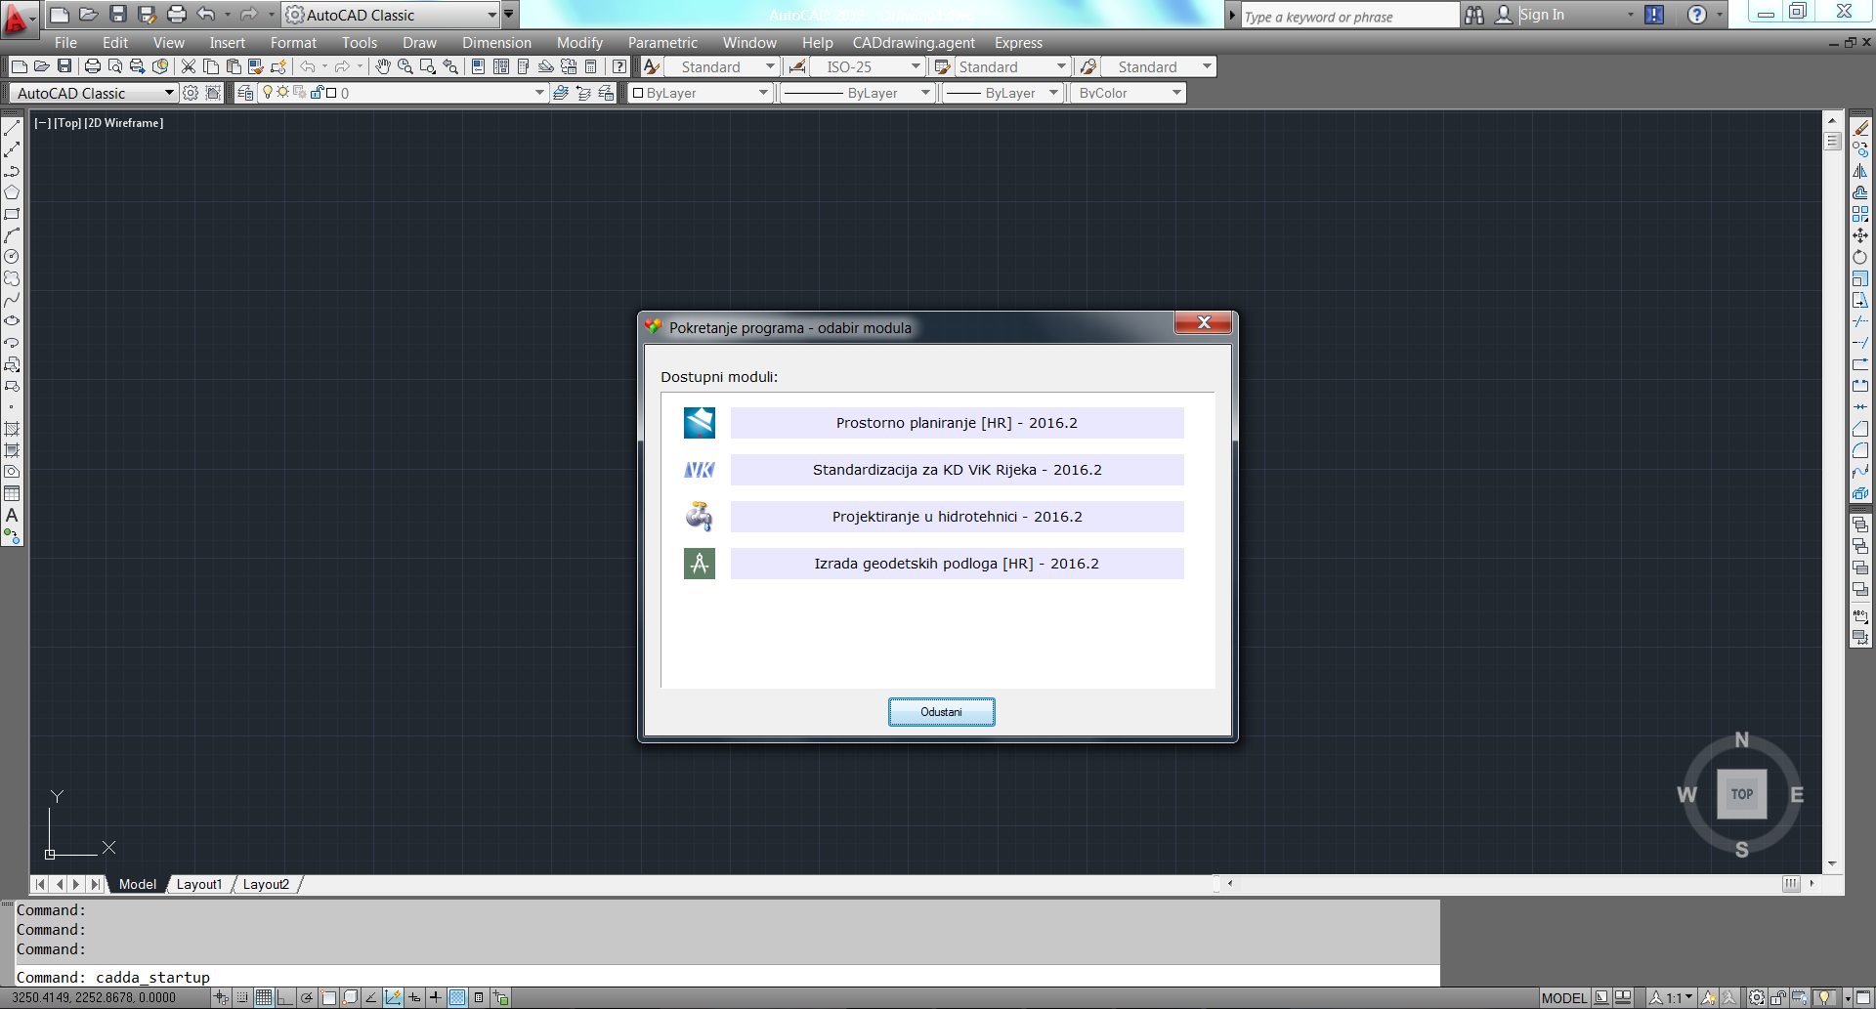Select the Mirror modify tool

1860,171
